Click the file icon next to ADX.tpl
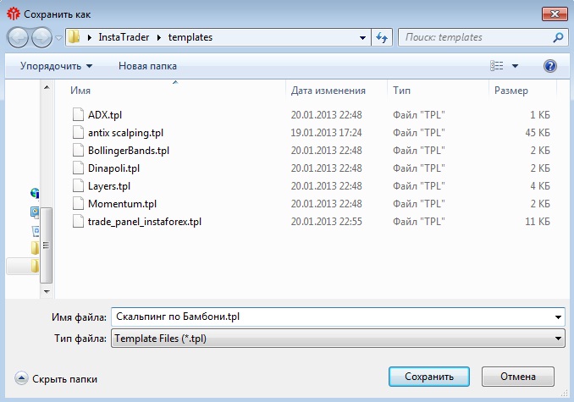The height and width of the screenshot is (402, 574). [x=78, y=114]
